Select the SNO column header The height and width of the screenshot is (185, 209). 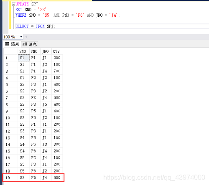[23, 51]
